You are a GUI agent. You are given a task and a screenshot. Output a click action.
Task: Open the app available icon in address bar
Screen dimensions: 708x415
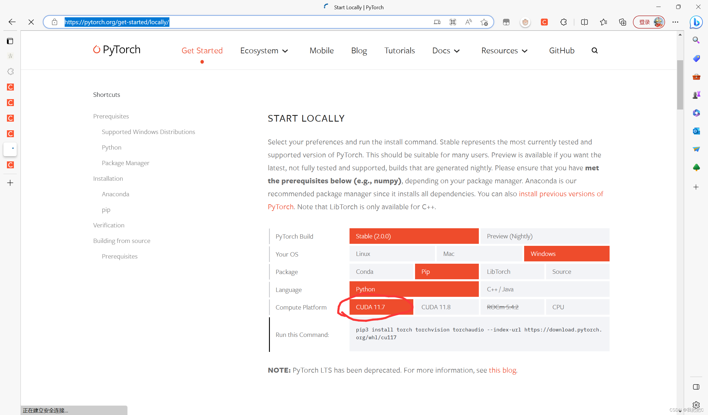tap(453, 22)
